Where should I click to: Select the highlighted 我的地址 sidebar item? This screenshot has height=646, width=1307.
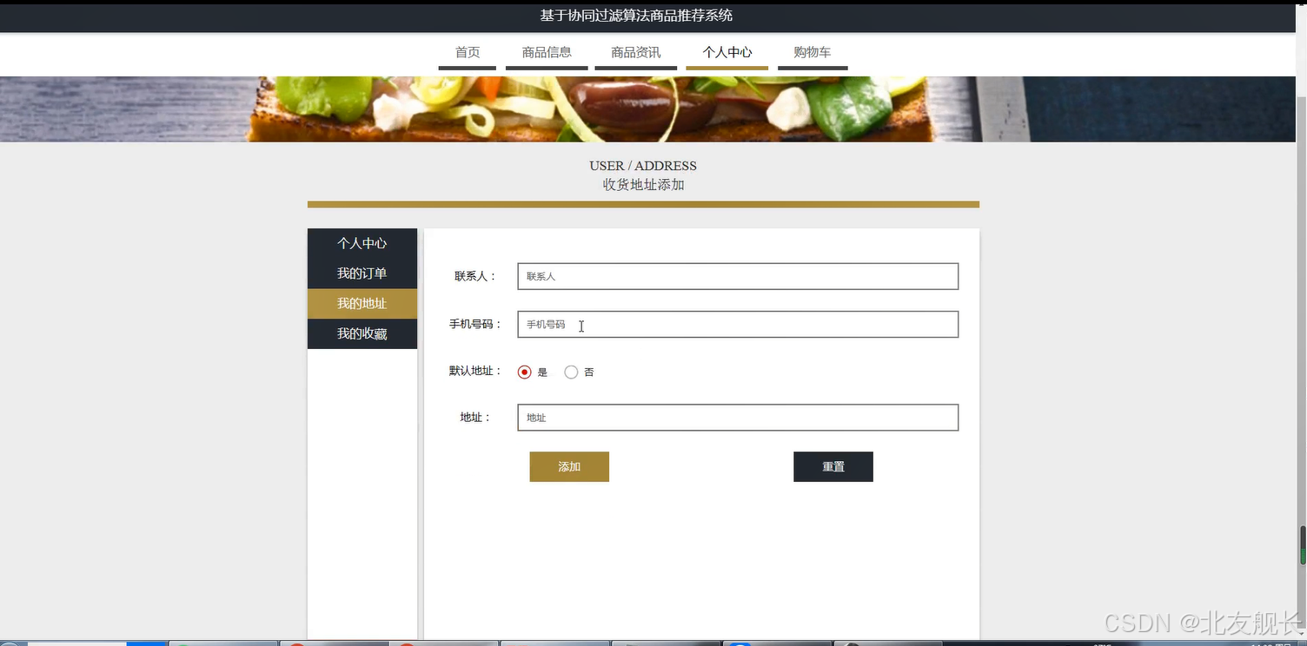[x=362, y=303]
